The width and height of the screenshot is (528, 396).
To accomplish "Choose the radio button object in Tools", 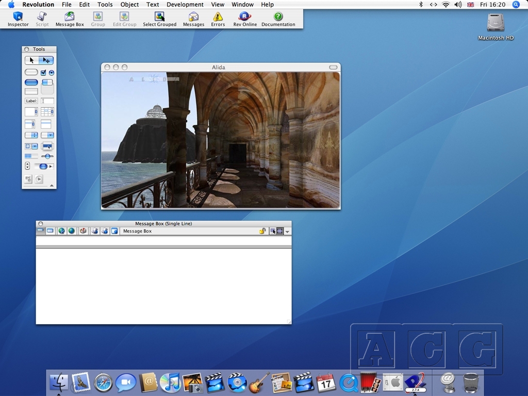I will coord(51,72).
